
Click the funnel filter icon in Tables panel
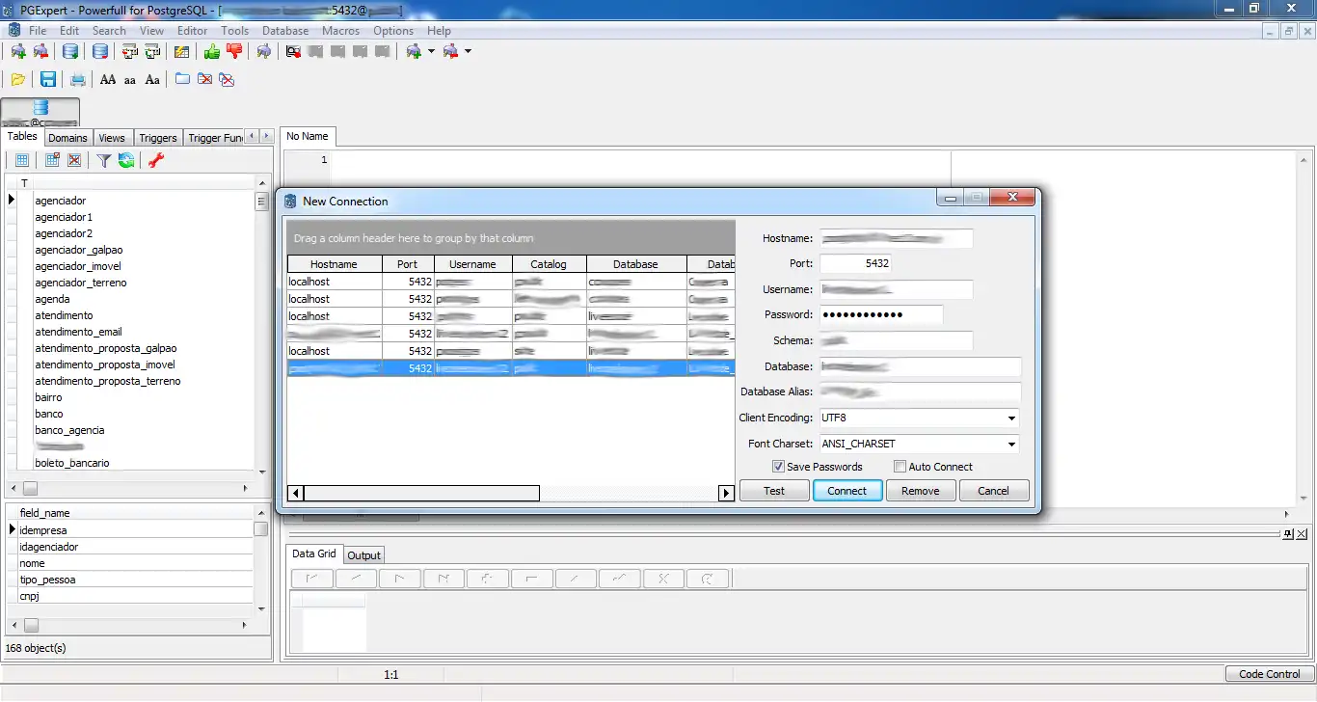pos(103,161)
